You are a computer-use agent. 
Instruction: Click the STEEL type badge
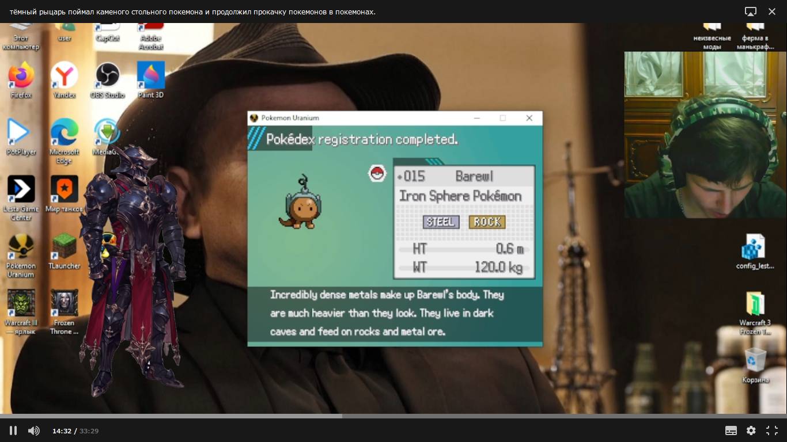pos(441,222)
